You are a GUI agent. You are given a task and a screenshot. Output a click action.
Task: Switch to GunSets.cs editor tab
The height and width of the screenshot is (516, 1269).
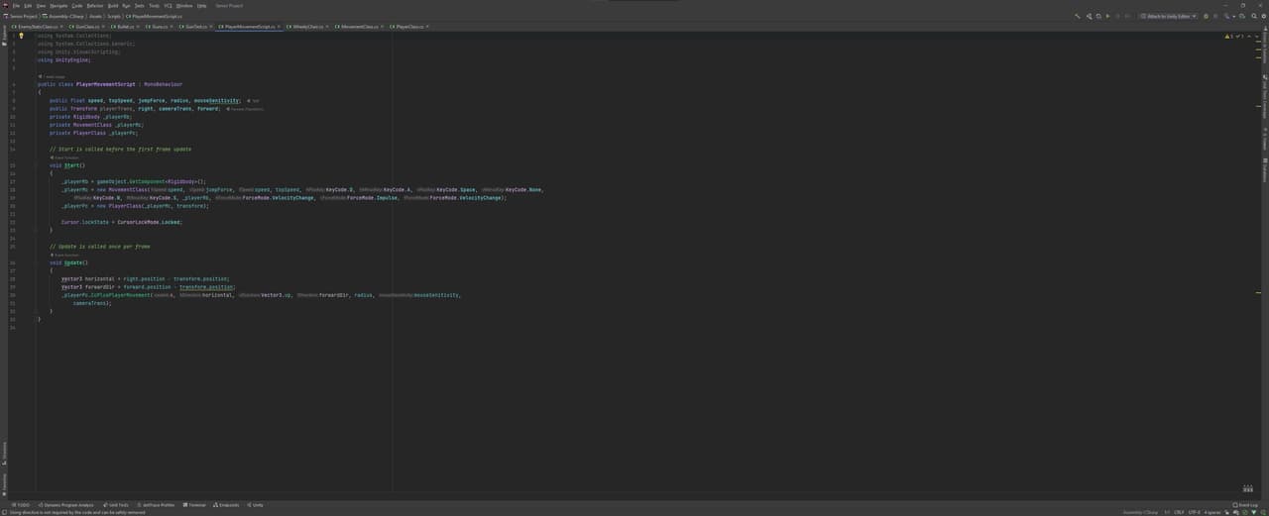pyautogui.click(x=195, y=27)
